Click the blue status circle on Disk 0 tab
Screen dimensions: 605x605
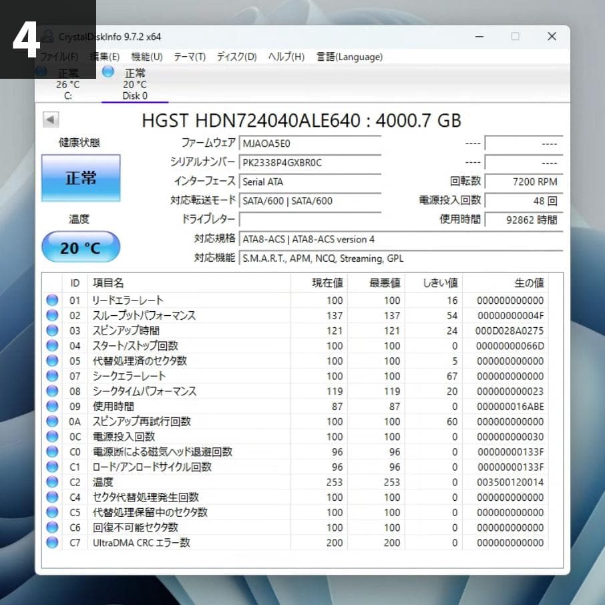(x=108, y=72)
